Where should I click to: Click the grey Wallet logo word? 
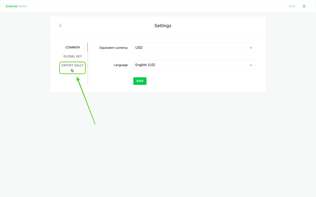[23, 6]
